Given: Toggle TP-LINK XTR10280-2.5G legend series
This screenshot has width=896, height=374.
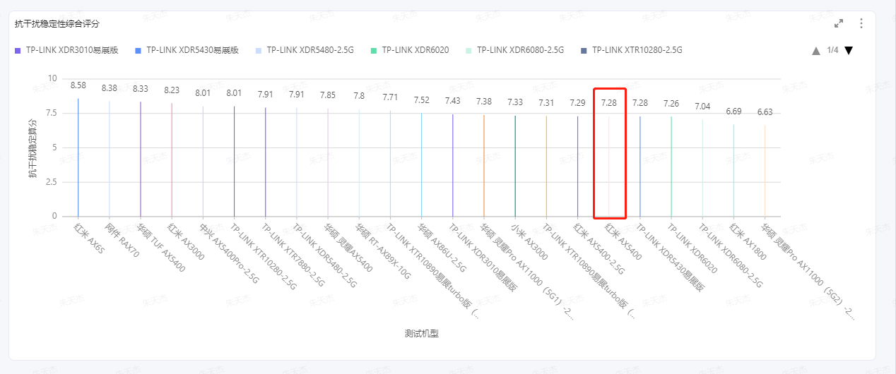Looking at the screenshot, I should coord(632,50).
